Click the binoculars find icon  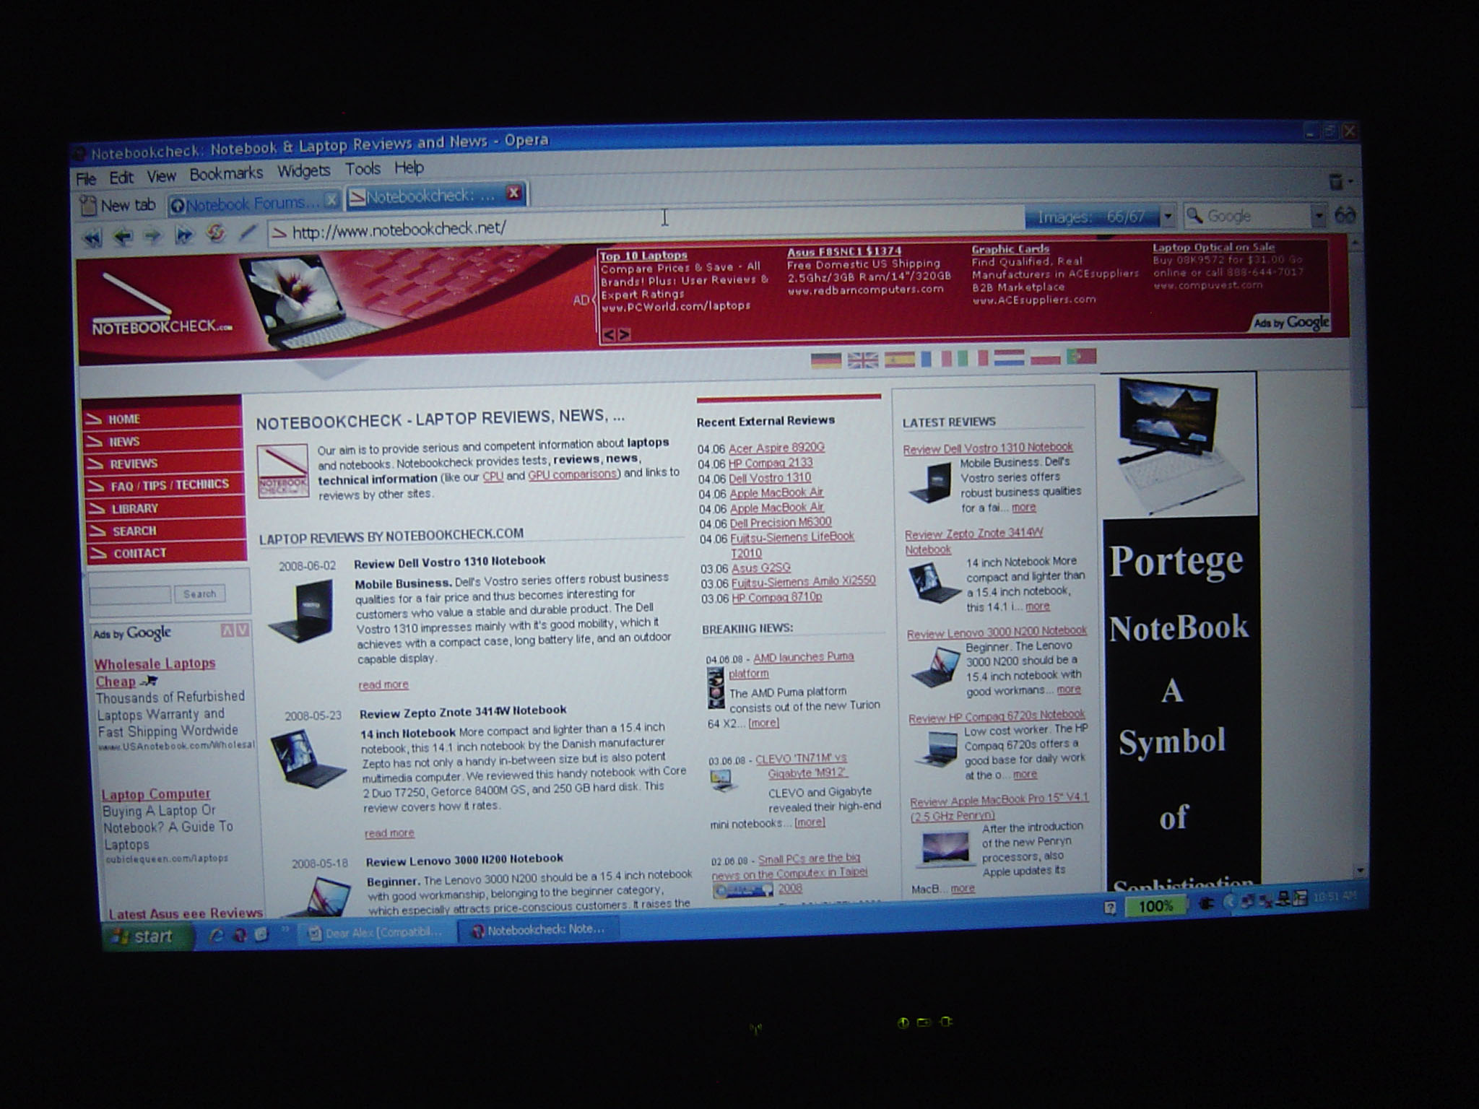click(1345, 214)
